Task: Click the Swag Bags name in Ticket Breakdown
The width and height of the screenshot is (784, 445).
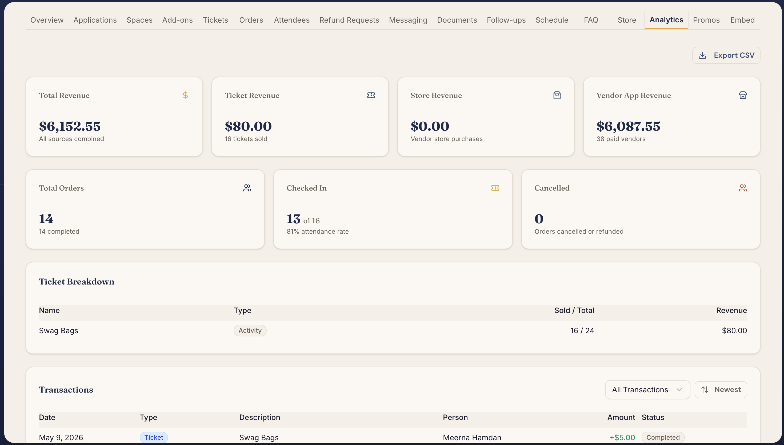Action: 58,331
